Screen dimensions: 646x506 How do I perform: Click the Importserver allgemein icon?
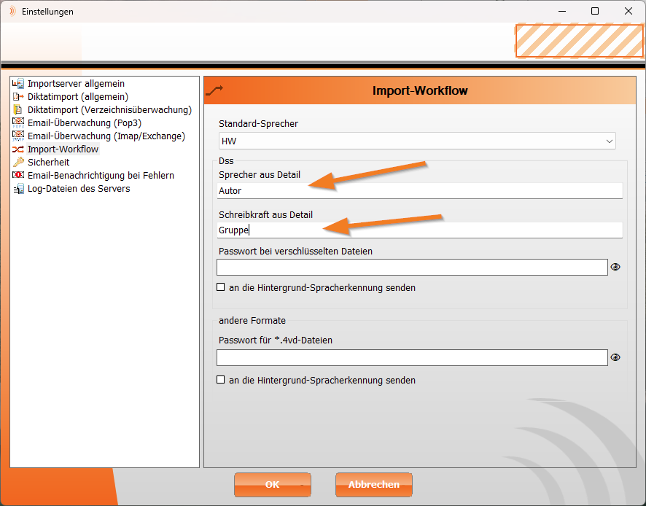[18, 84]
